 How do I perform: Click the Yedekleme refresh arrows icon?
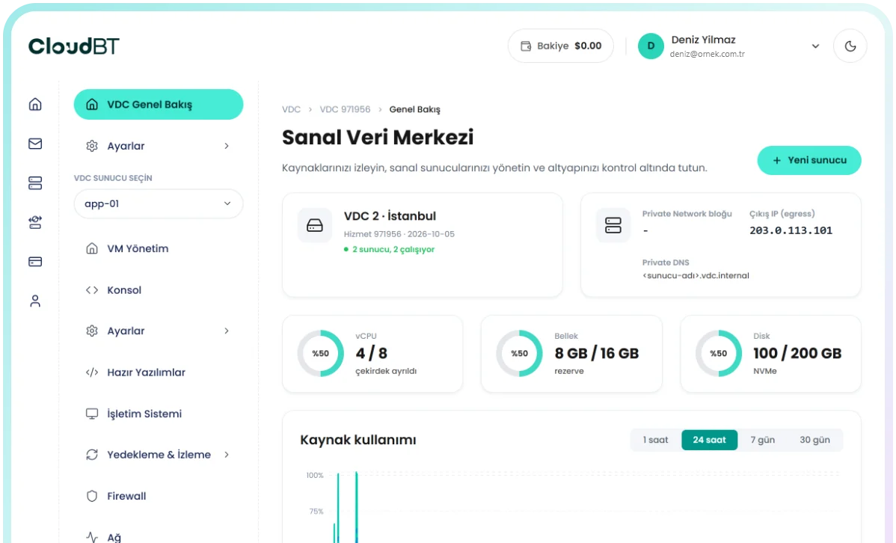(x=92, y=455)
